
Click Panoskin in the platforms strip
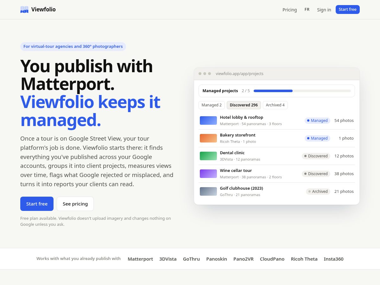pyautogui.click(x=217, y=259)
